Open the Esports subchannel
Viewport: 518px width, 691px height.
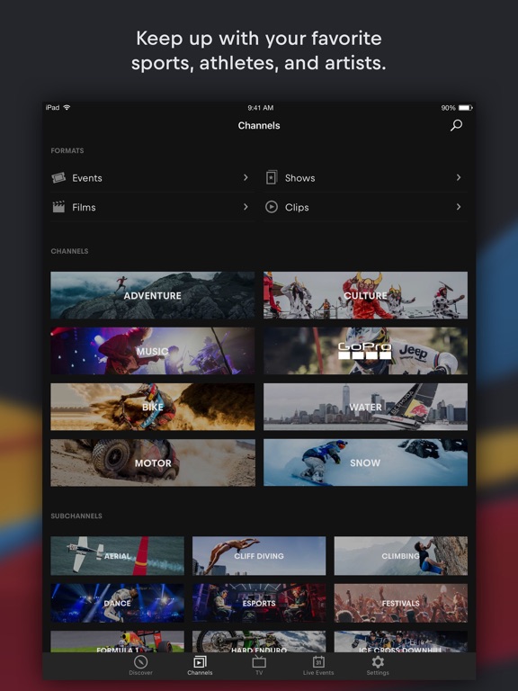259,604
